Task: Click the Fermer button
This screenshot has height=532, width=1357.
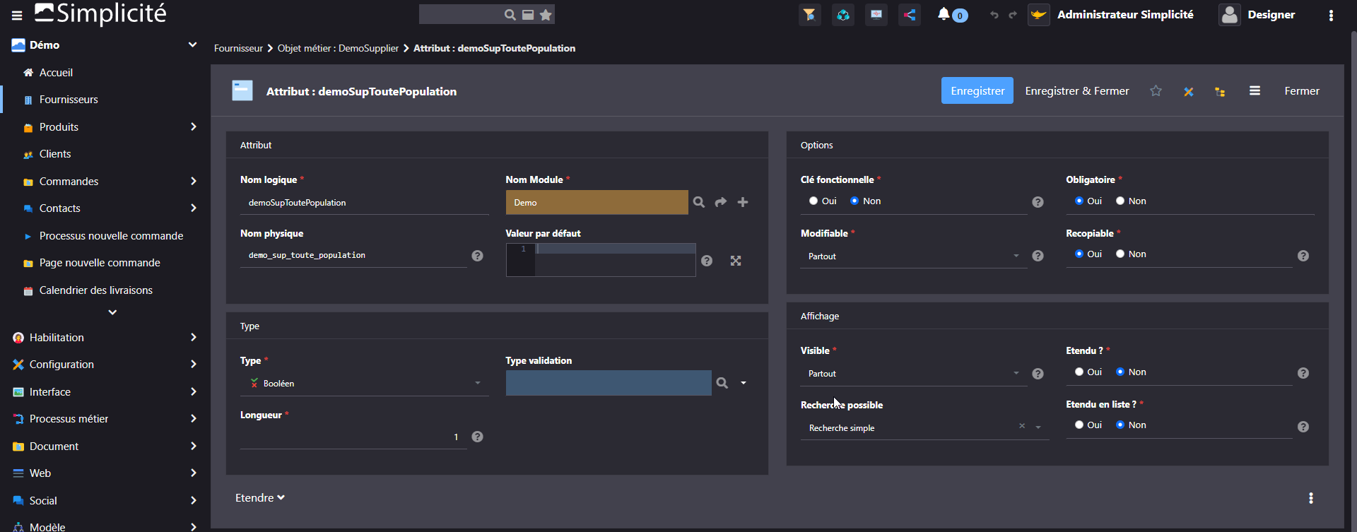Action: click(1302, 91)
